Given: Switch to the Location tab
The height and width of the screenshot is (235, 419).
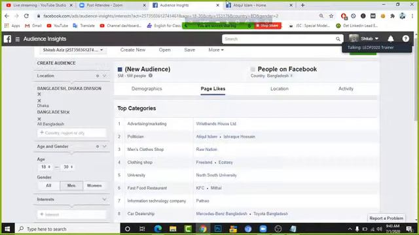Looking at the screenshot, I should click(x=280, y=89).
